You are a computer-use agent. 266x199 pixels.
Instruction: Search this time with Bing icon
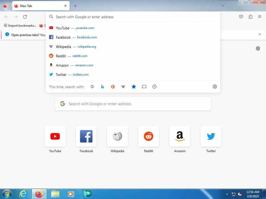(102, 87)
